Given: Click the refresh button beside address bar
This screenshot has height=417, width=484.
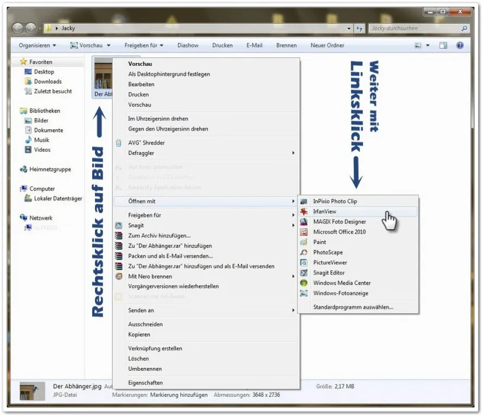Looking at the screenshot, I should 359,28.
